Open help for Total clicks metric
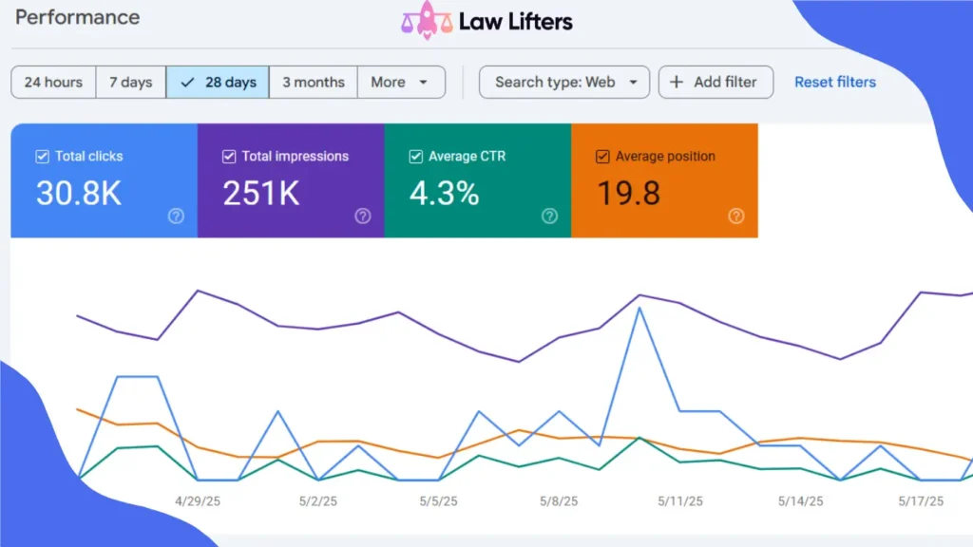The width and height of the screenshot is (973, 547). coord(176,216)
